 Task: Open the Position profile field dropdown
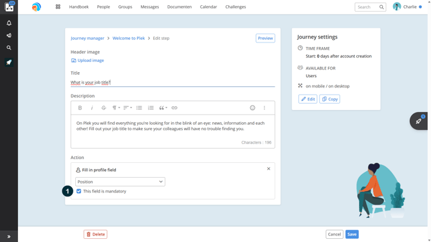coord(120,181)
